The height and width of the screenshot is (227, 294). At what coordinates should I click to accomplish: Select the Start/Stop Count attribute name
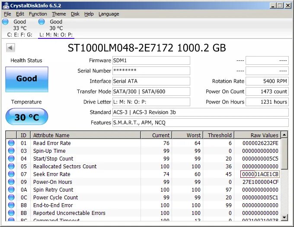click(53, 158)
